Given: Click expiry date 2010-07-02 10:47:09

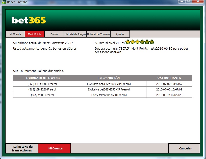Looking at the screenshot, I should [169, 89].
